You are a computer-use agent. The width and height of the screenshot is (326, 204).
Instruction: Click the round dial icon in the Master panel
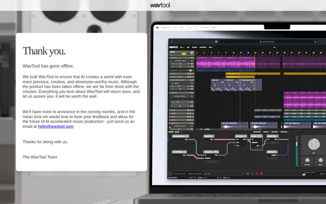(192, 53)
